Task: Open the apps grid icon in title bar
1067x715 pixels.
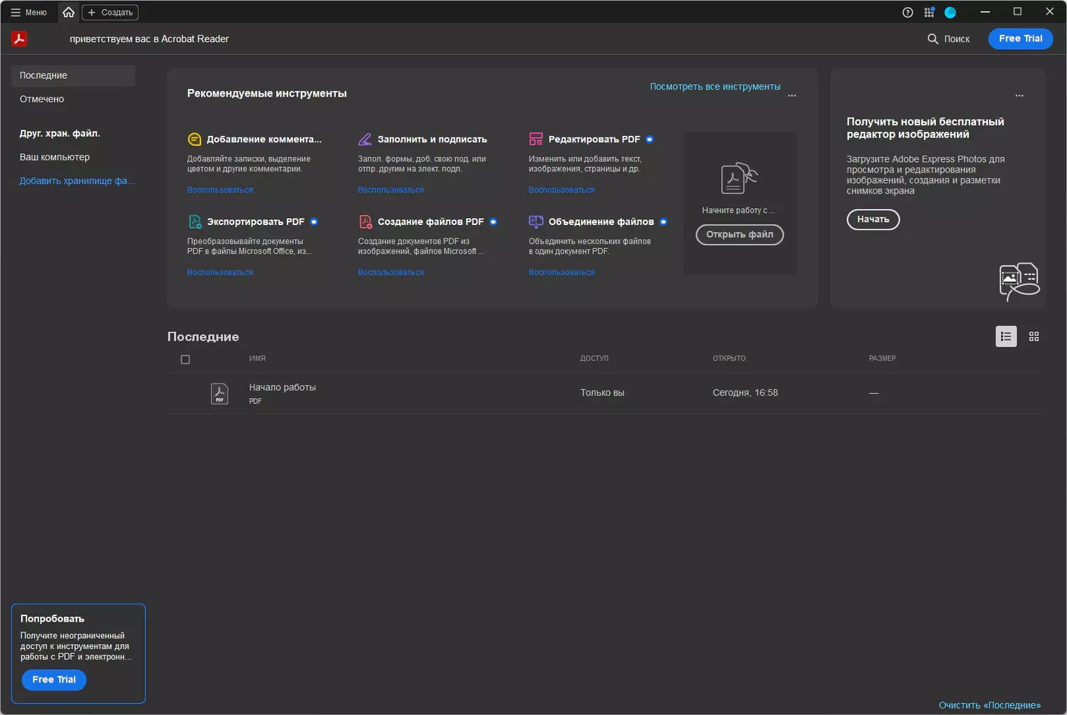Action: pyautogui.click(x=929, y=12)
